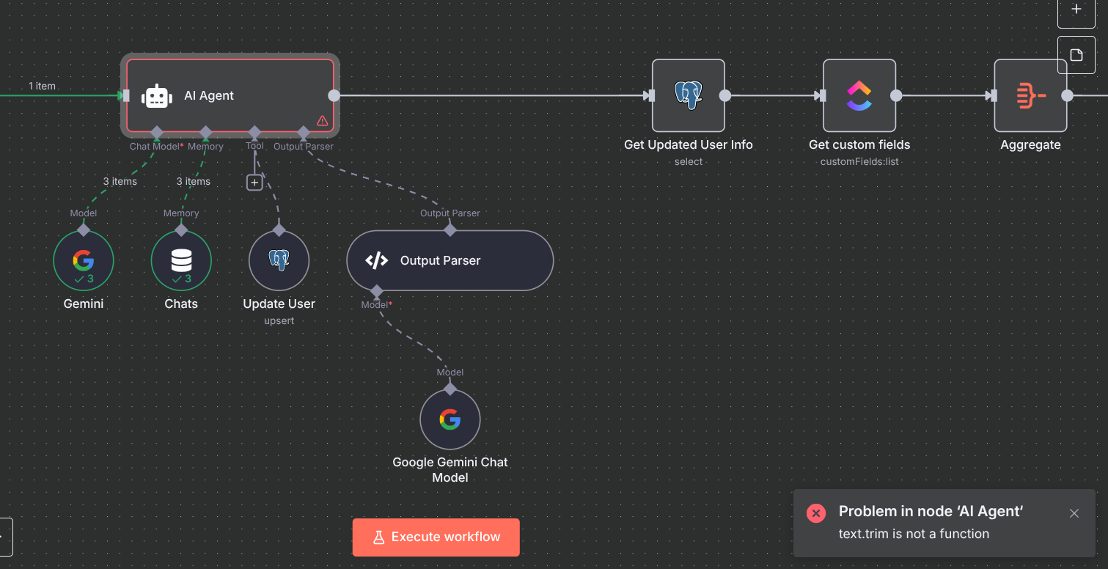Click the 'Get Updated User Info' label
This screenshot has width=1108, height=569.
[x=689, y=144]
